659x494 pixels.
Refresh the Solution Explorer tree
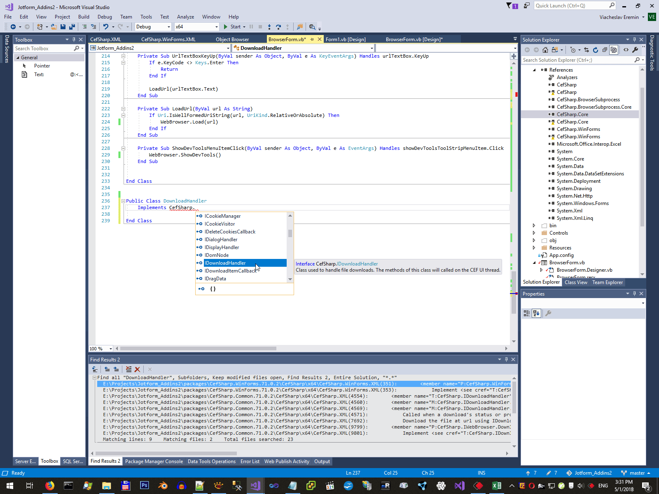tap(596, 50)
